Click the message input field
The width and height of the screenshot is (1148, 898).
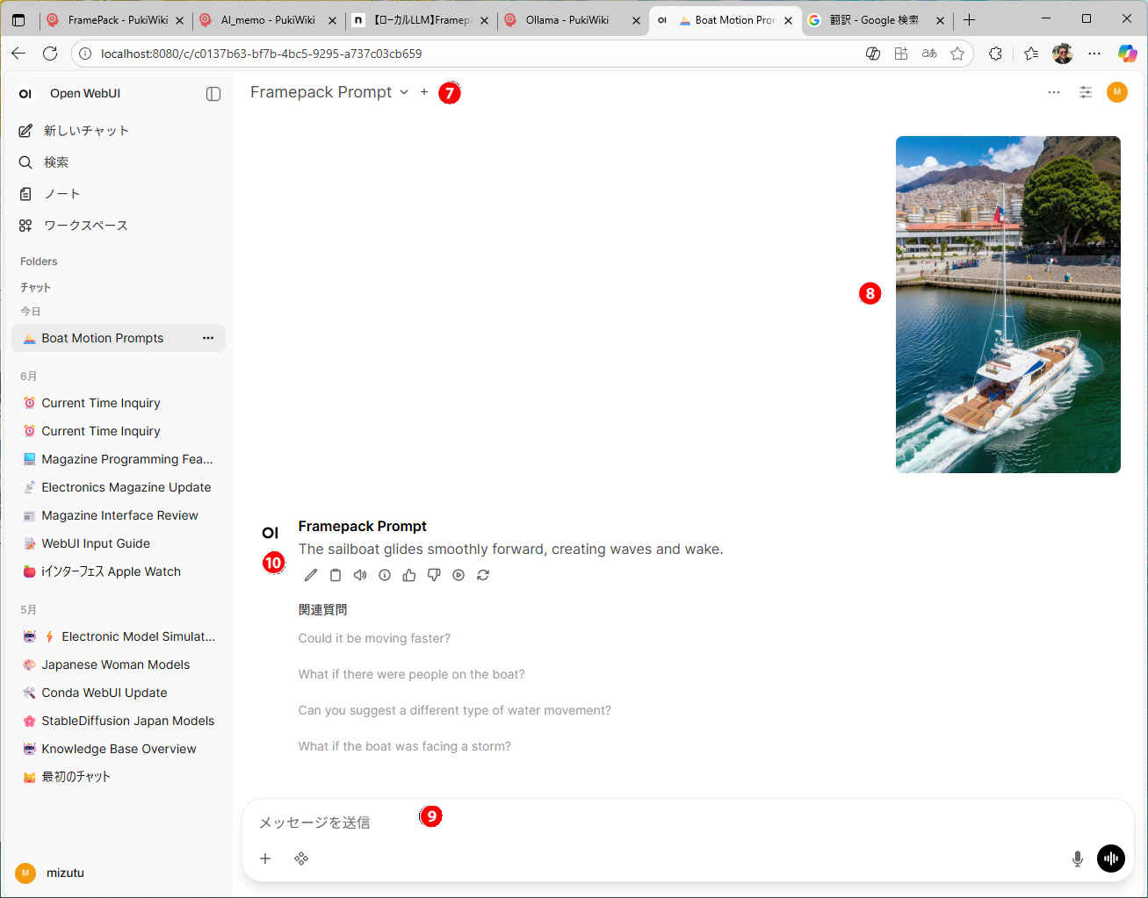[615, 823]
